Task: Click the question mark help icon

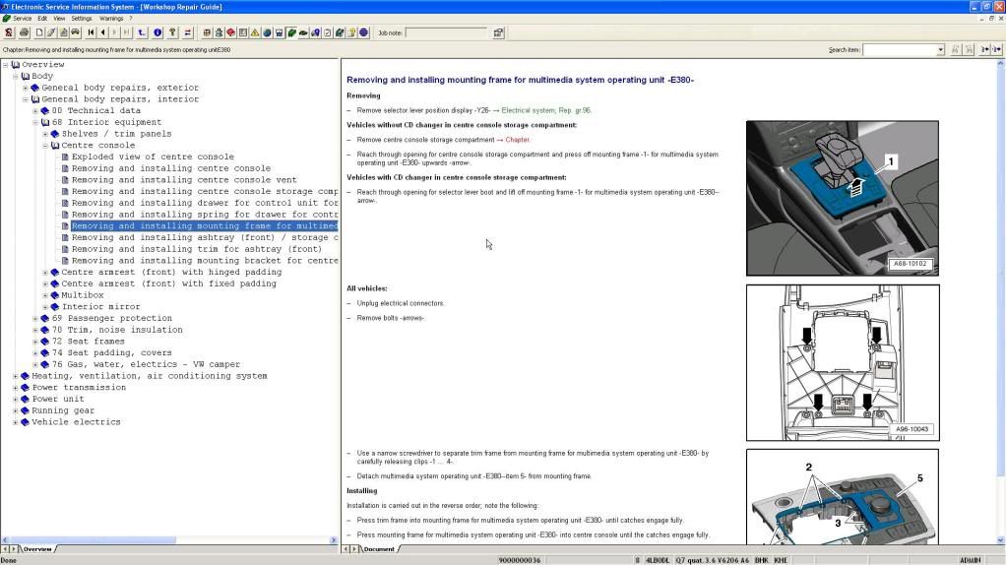Action: (x=172, y=32)
